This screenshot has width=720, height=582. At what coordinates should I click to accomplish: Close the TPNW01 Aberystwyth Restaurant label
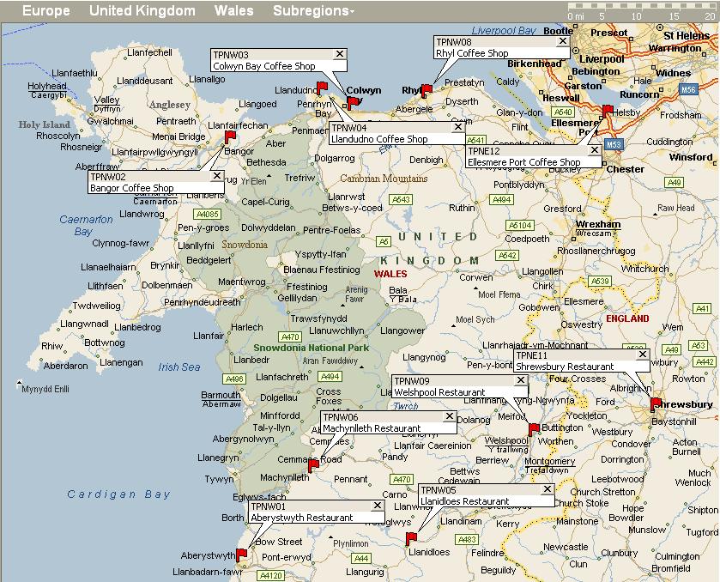coord(377,506)
